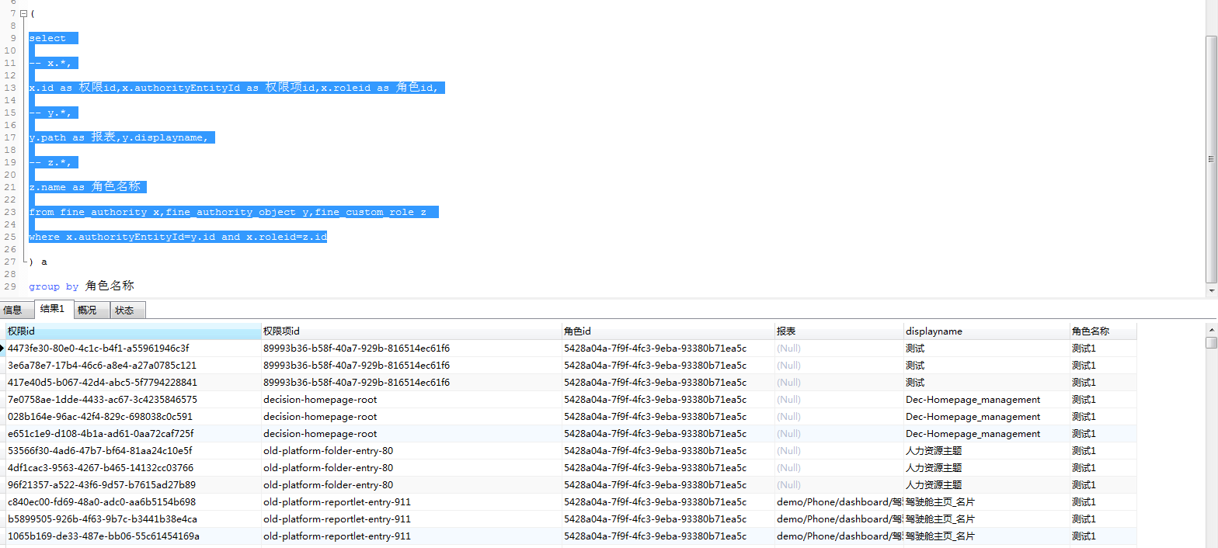
Task: Collapse the code fold at line 7
Action: [x=23, y=13]
